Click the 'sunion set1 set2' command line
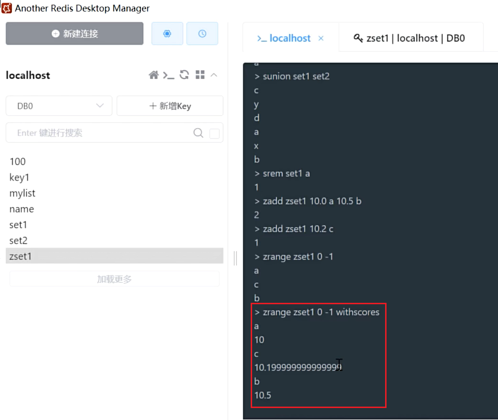The image size is (498, 420). click(292, 76)
